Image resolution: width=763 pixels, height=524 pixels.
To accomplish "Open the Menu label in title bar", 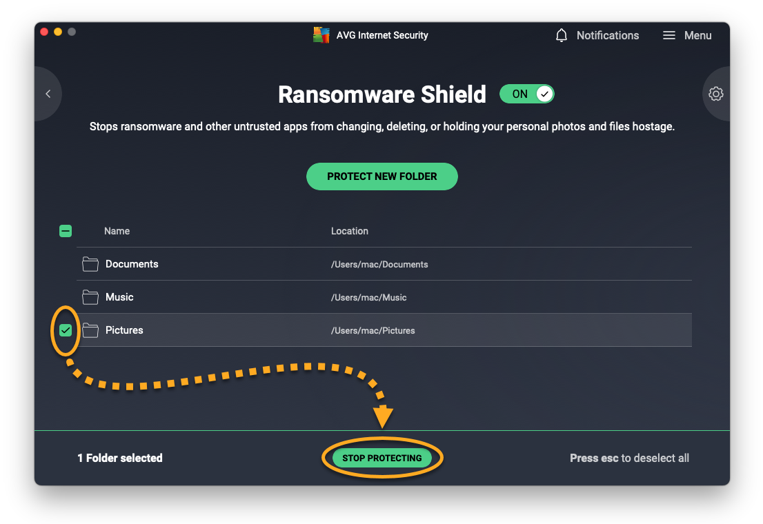I will click(x=697, y=35).
